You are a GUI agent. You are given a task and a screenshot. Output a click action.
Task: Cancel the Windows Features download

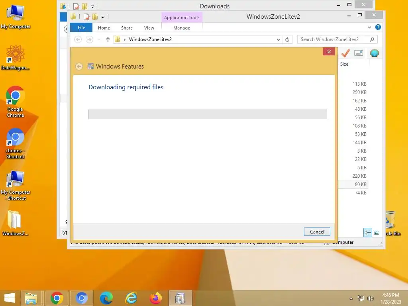point(317,232)
